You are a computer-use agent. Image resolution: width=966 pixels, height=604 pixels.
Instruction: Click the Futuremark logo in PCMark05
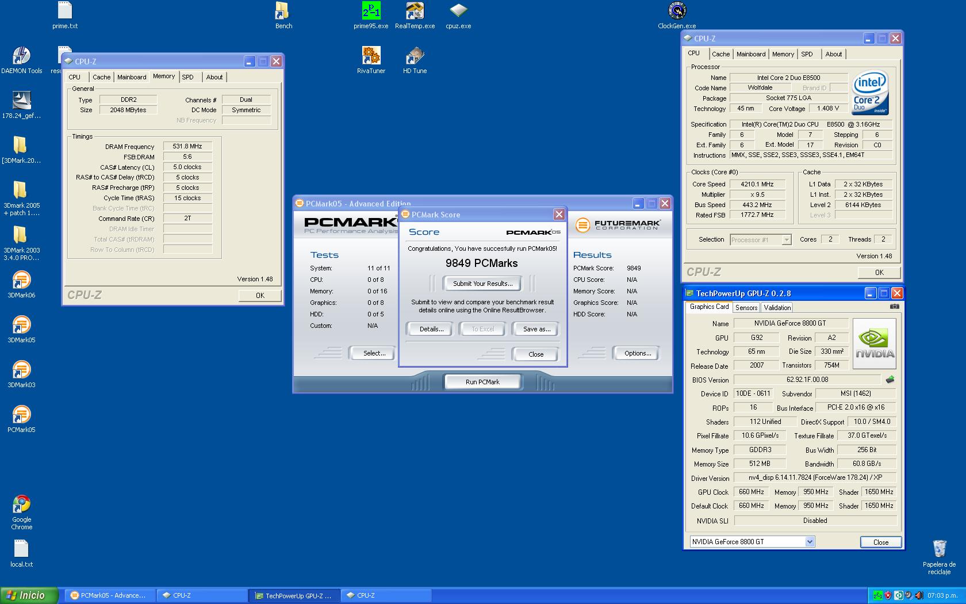click(x=618, y=225)
